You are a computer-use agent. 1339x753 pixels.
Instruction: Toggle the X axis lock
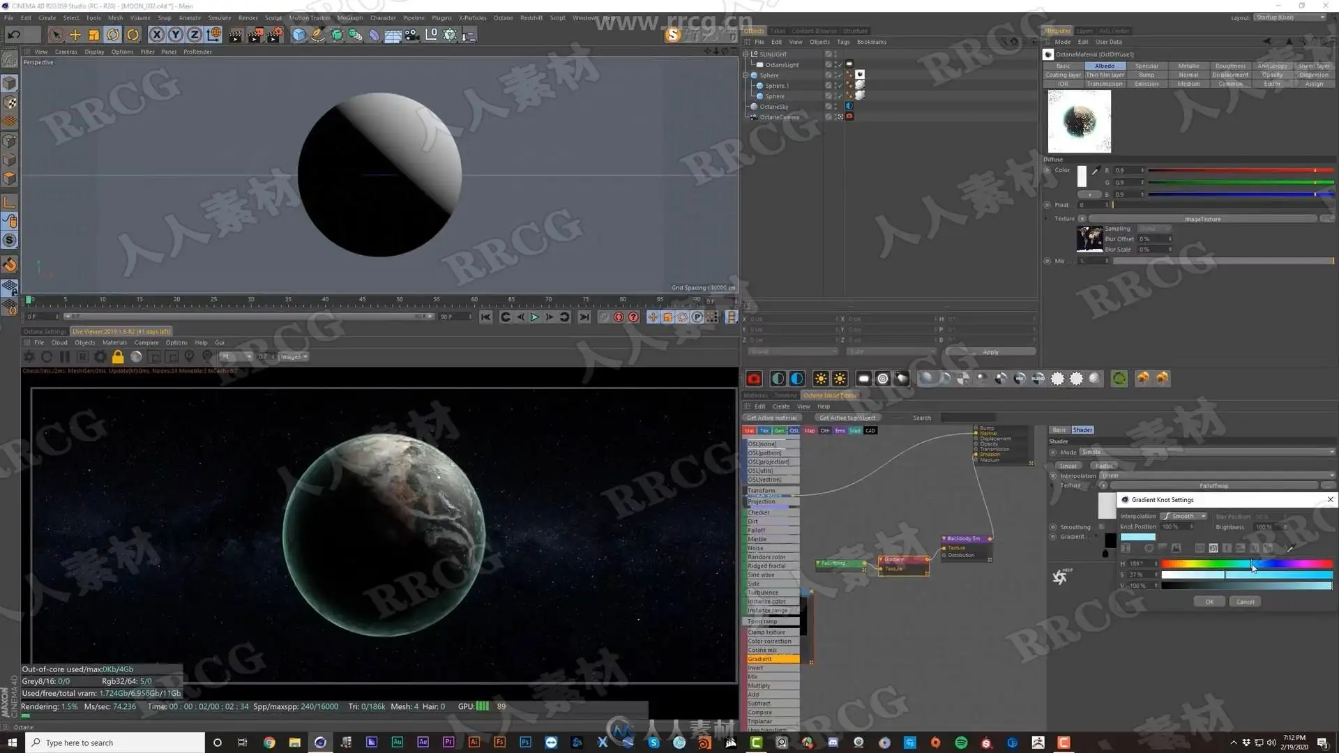pyautogui.click(x=157, y=35)
